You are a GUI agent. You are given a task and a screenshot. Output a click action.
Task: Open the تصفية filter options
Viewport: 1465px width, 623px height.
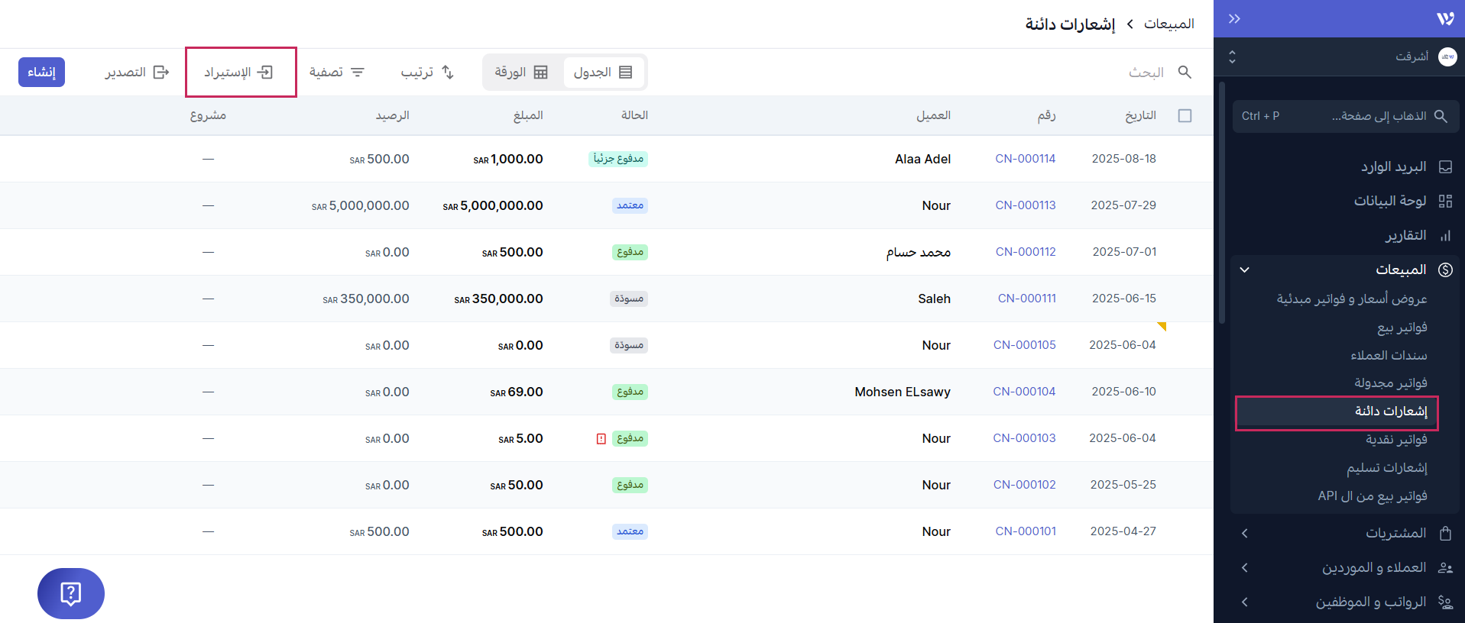336,72
